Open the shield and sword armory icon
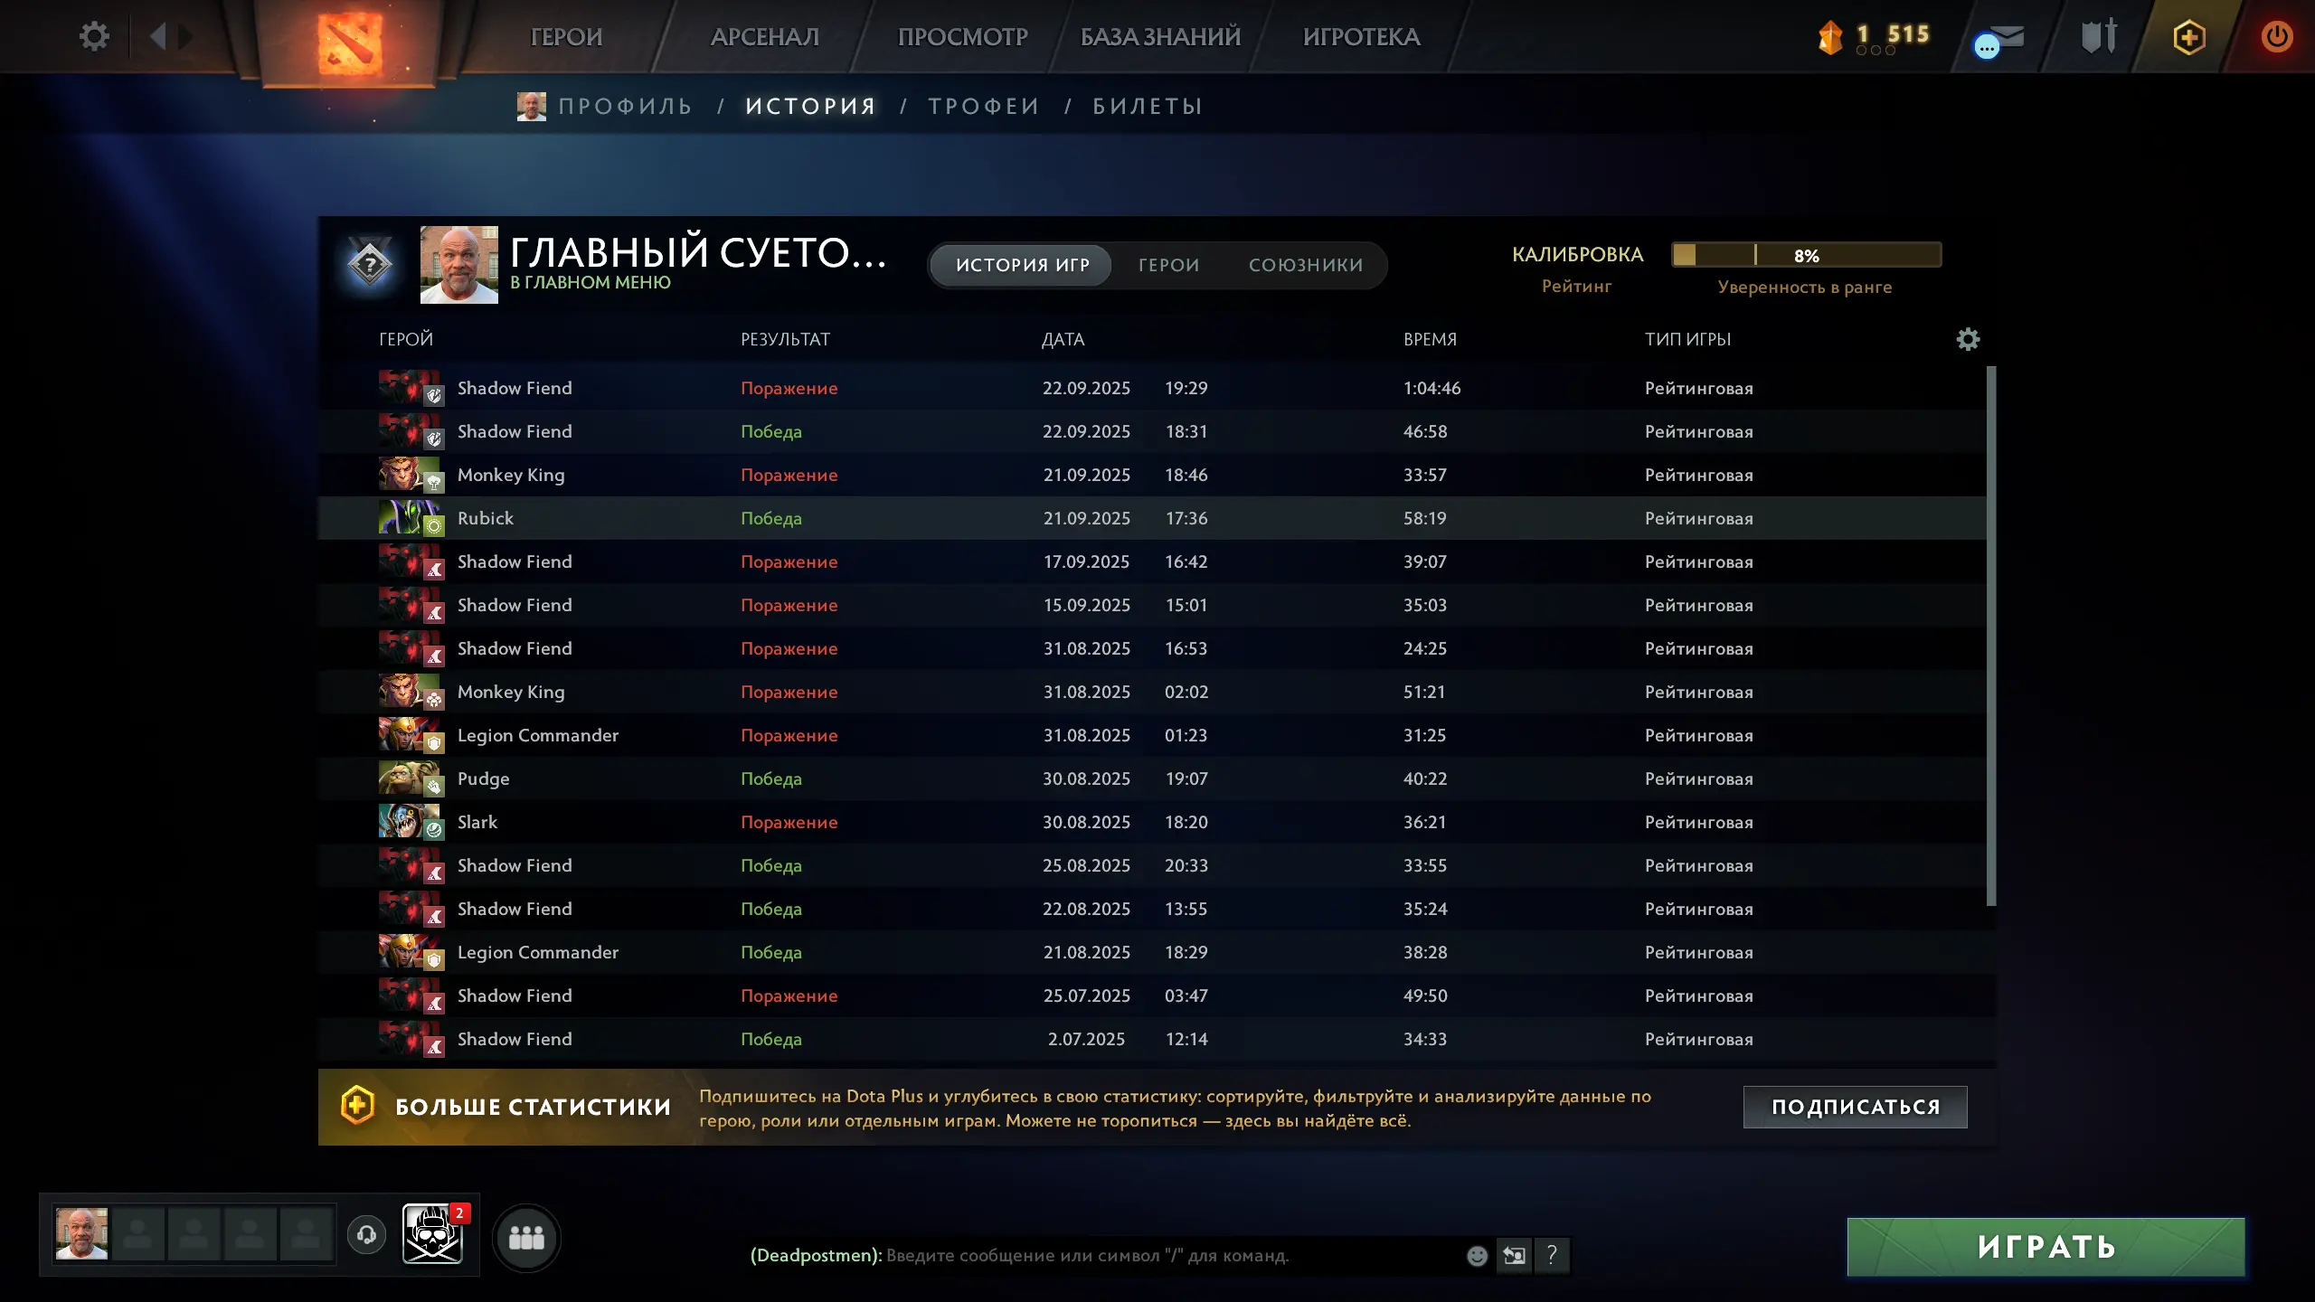The width and height of the screenshot is (2315, 1302). click(2099, 37)
